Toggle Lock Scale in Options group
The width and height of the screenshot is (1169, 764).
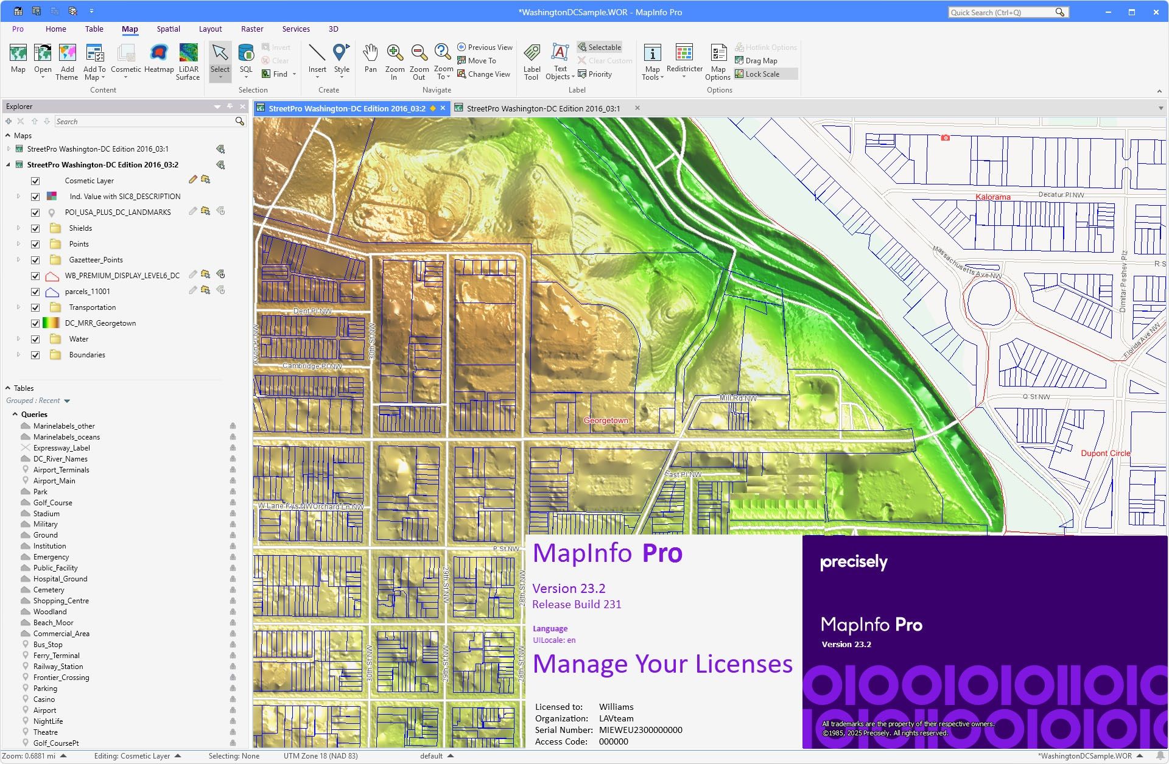[x=759, y=74]
